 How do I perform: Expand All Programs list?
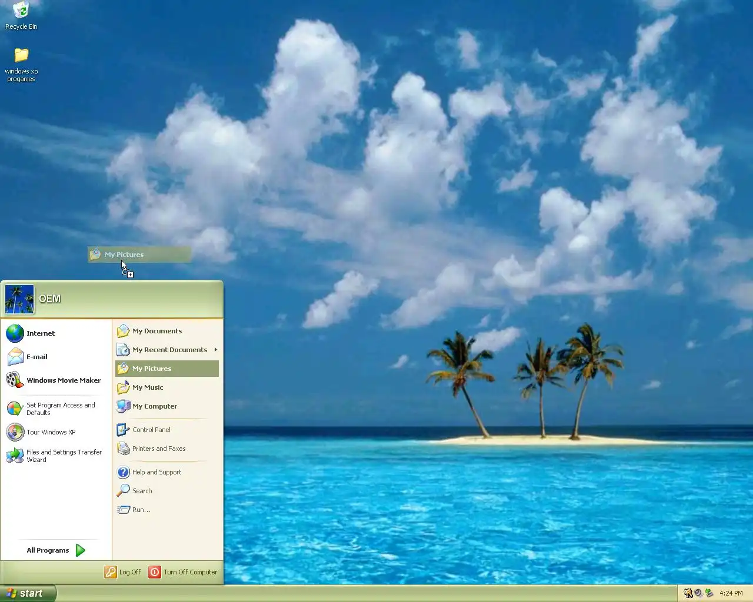[x=56, y=550]
